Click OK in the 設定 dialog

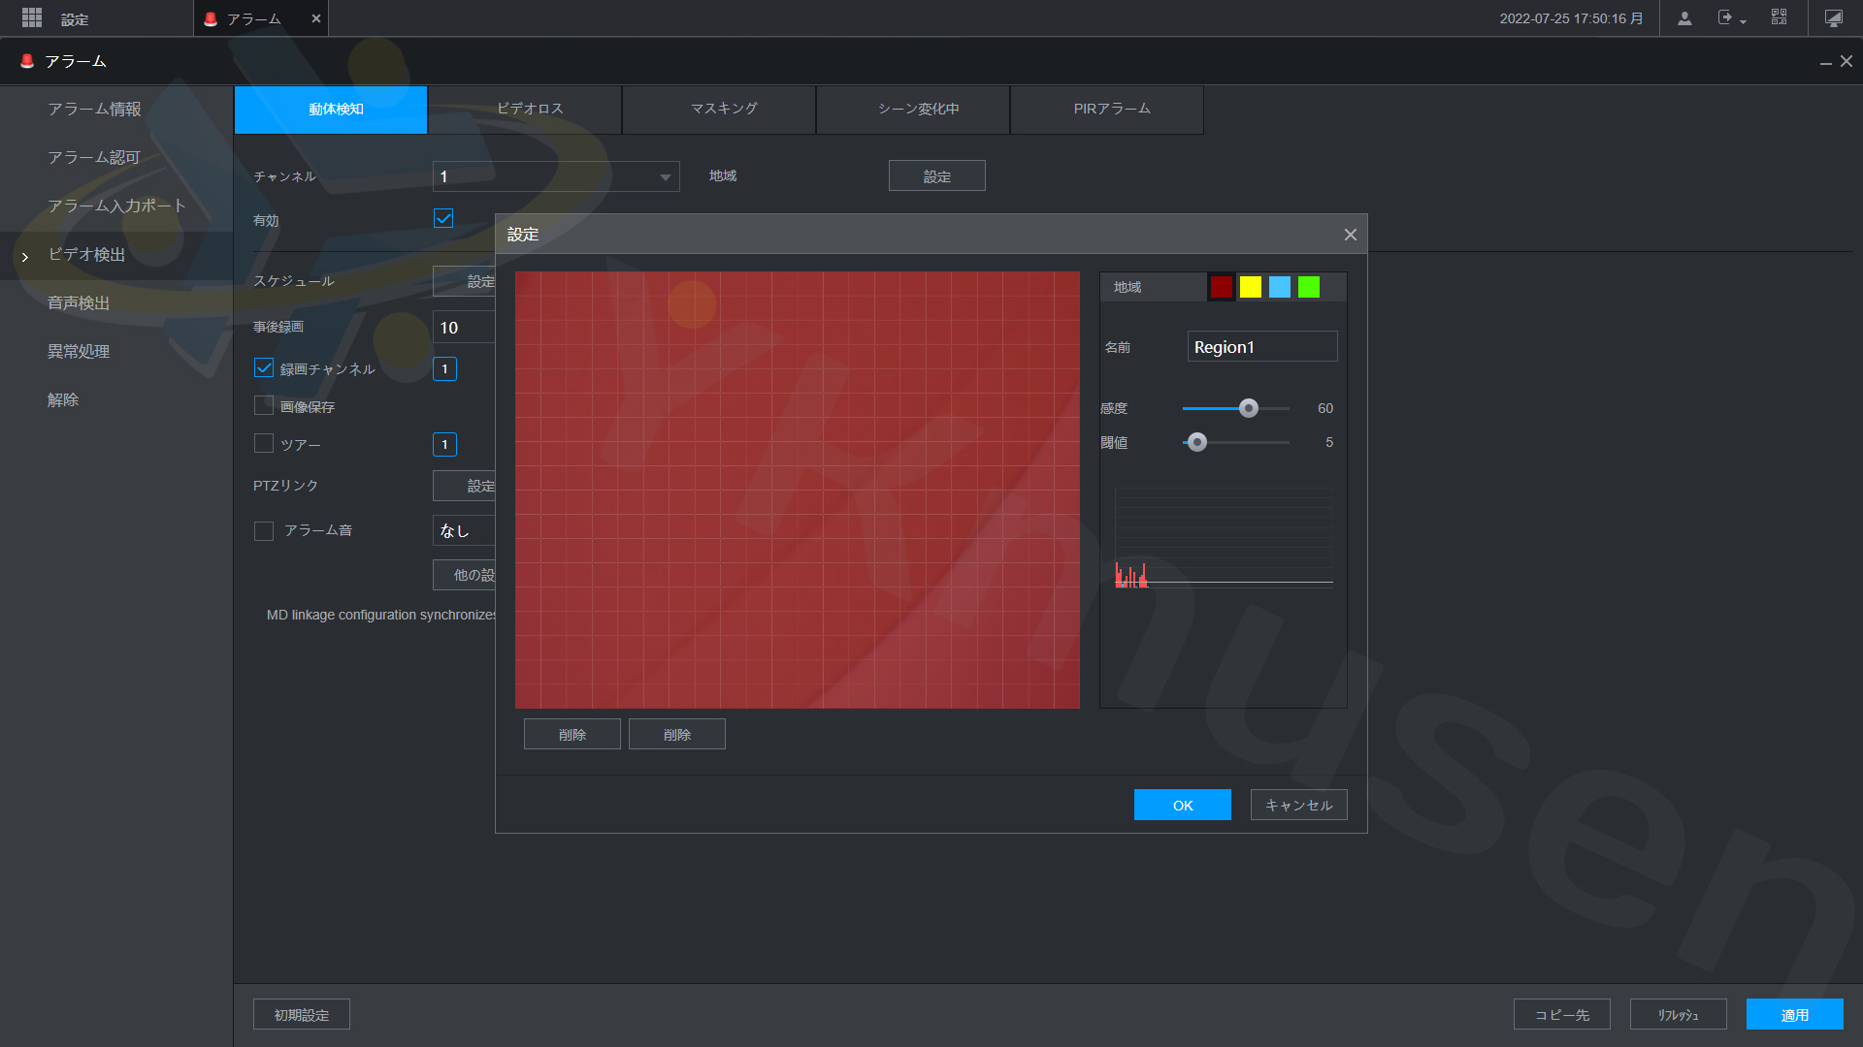point(1182,805)
